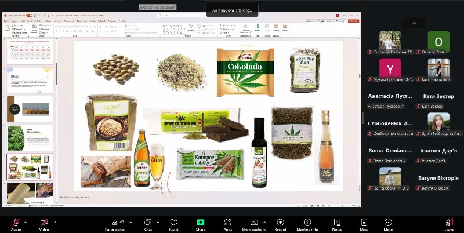Image resolution: width=464 pixels, height=233 pixels.
Task: Collapse participant gallery with top chevron
Action: pyautogui.click(x=414, y=23)
